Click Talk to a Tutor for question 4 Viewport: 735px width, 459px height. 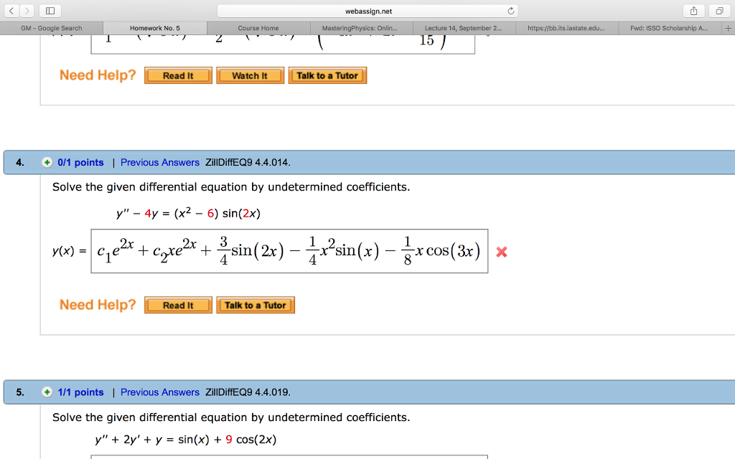coord(256,305)
